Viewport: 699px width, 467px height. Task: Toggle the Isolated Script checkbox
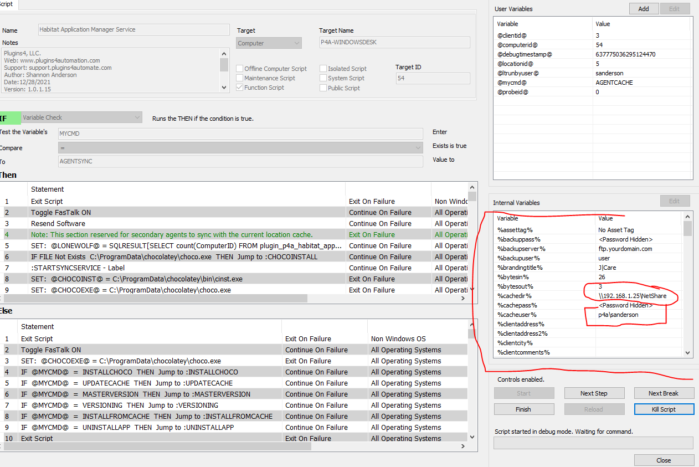[x=323, y=69]
